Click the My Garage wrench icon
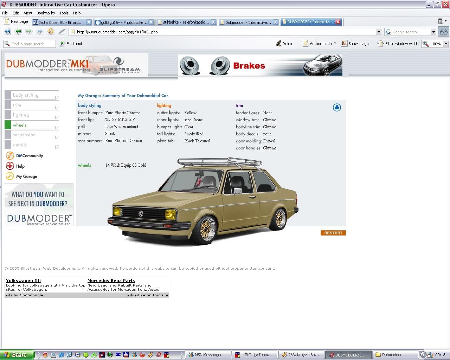The width and height of the screenshot is (450, 360). point(10,176)
